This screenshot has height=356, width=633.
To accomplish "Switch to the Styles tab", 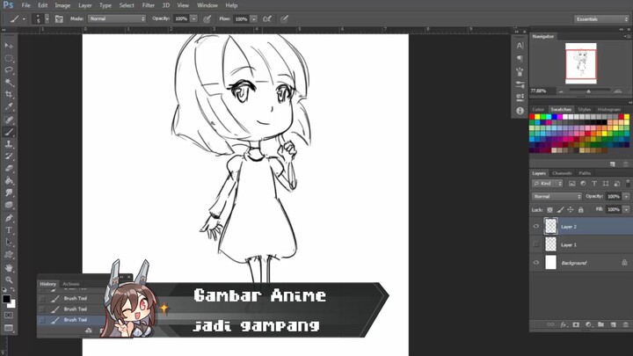I will tap(584, 109).
